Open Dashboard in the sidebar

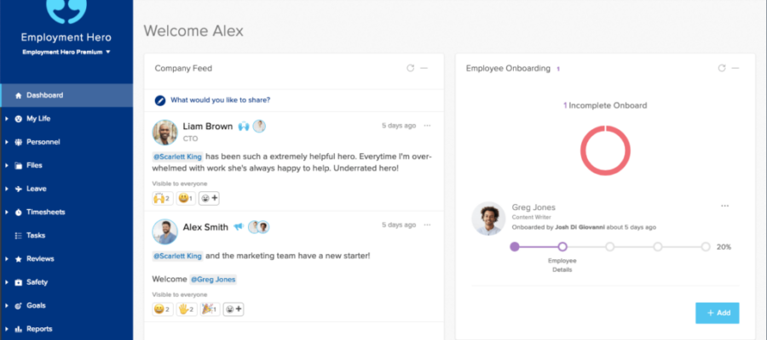click(x=66, y=95)
